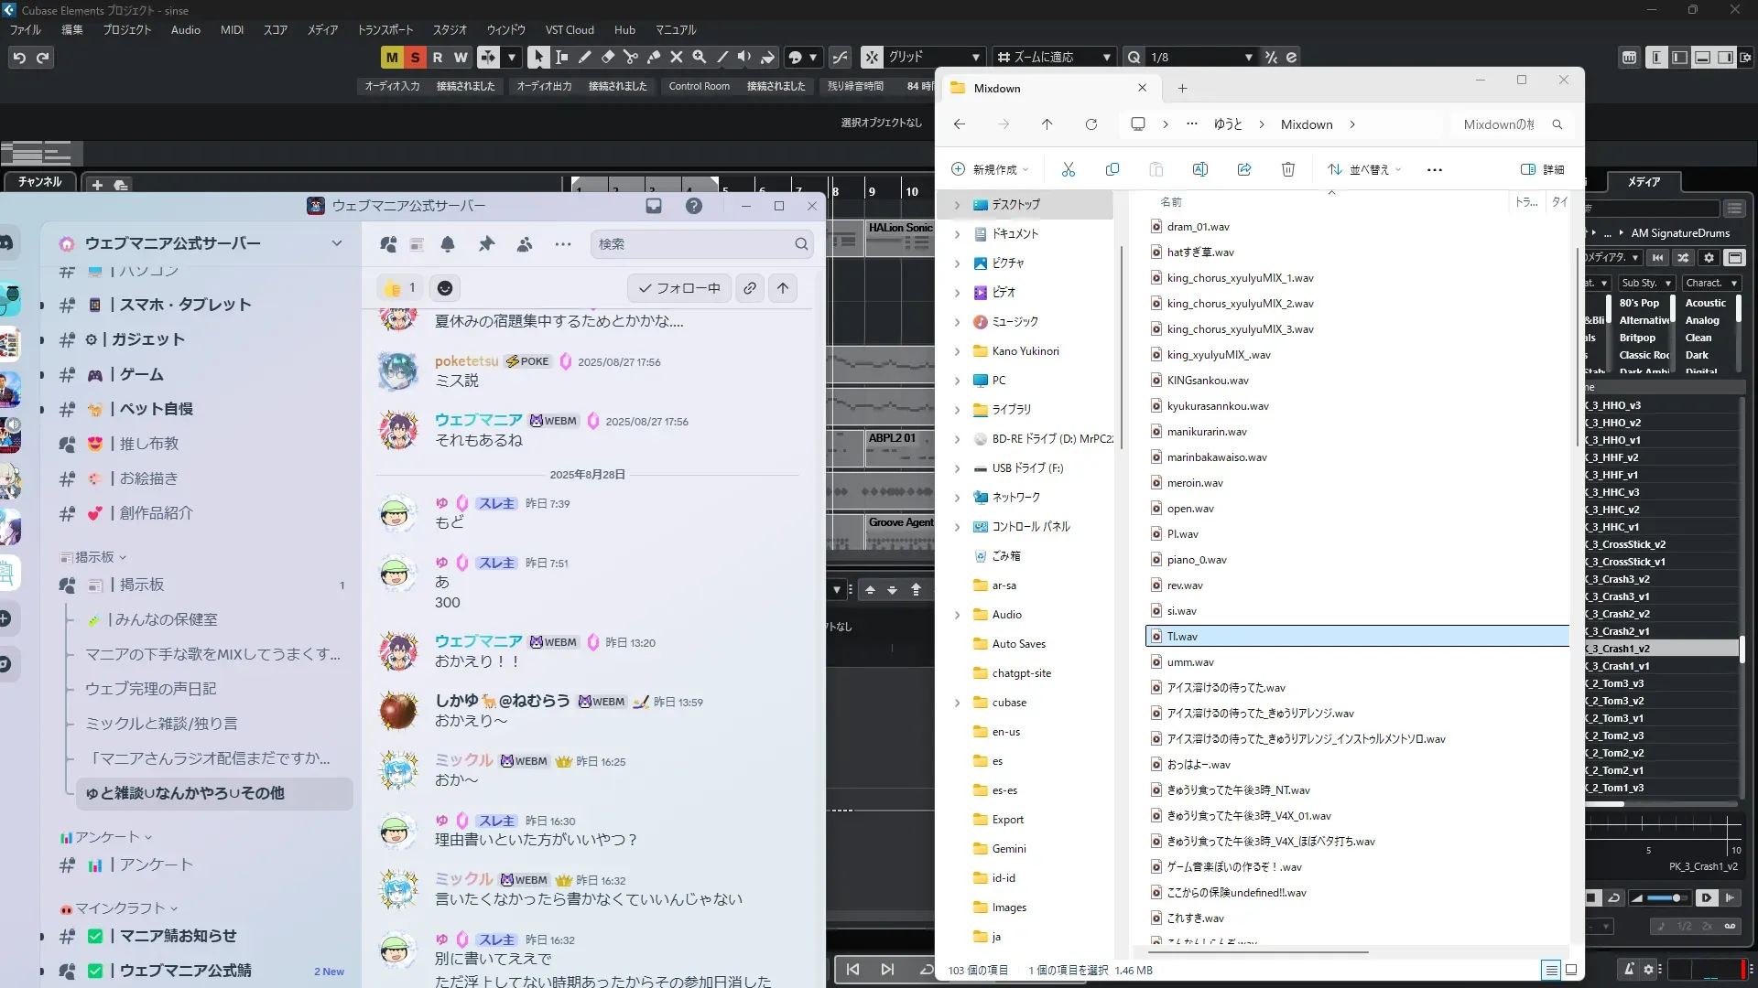Open the Discord notification bell settings
Screen dimensions: 1758x988
point(448,244)
